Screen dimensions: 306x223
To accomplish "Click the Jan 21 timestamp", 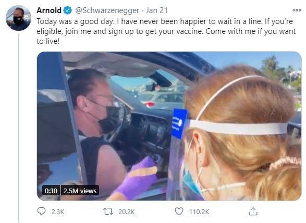I will (x=157, y=10).
